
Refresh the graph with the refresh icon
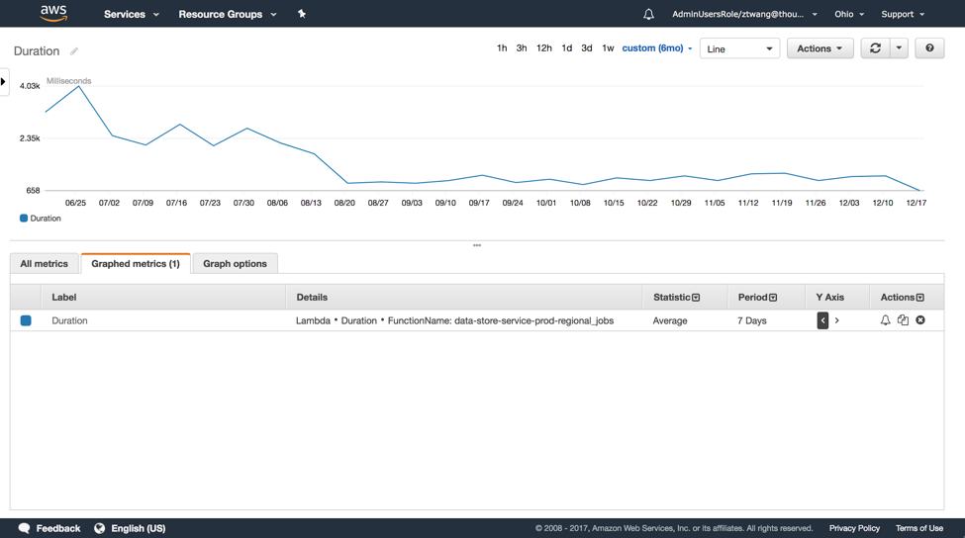point(875,48)
